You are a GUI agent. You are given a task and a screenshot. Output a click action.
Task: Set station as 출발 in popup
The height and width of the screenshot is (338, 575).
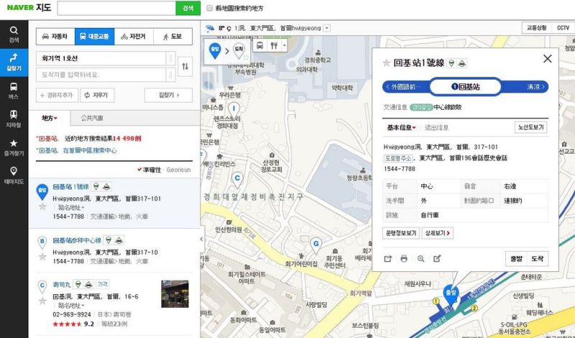click(516, 258)
